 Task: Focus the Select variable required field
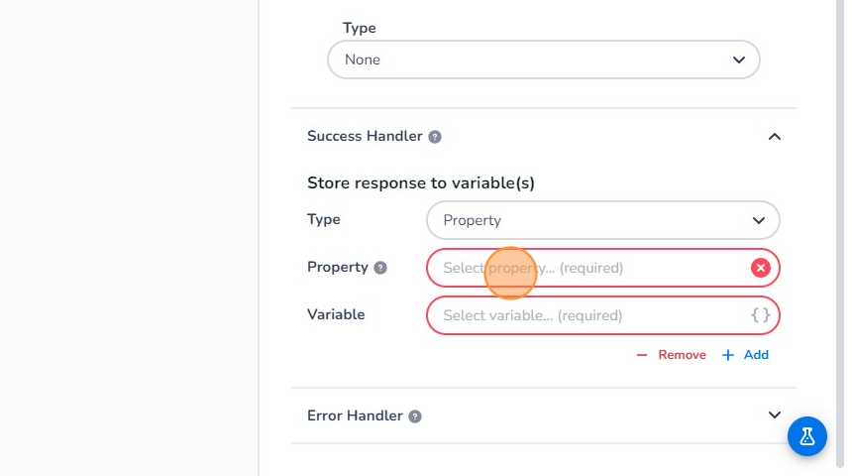coord(585,315)
